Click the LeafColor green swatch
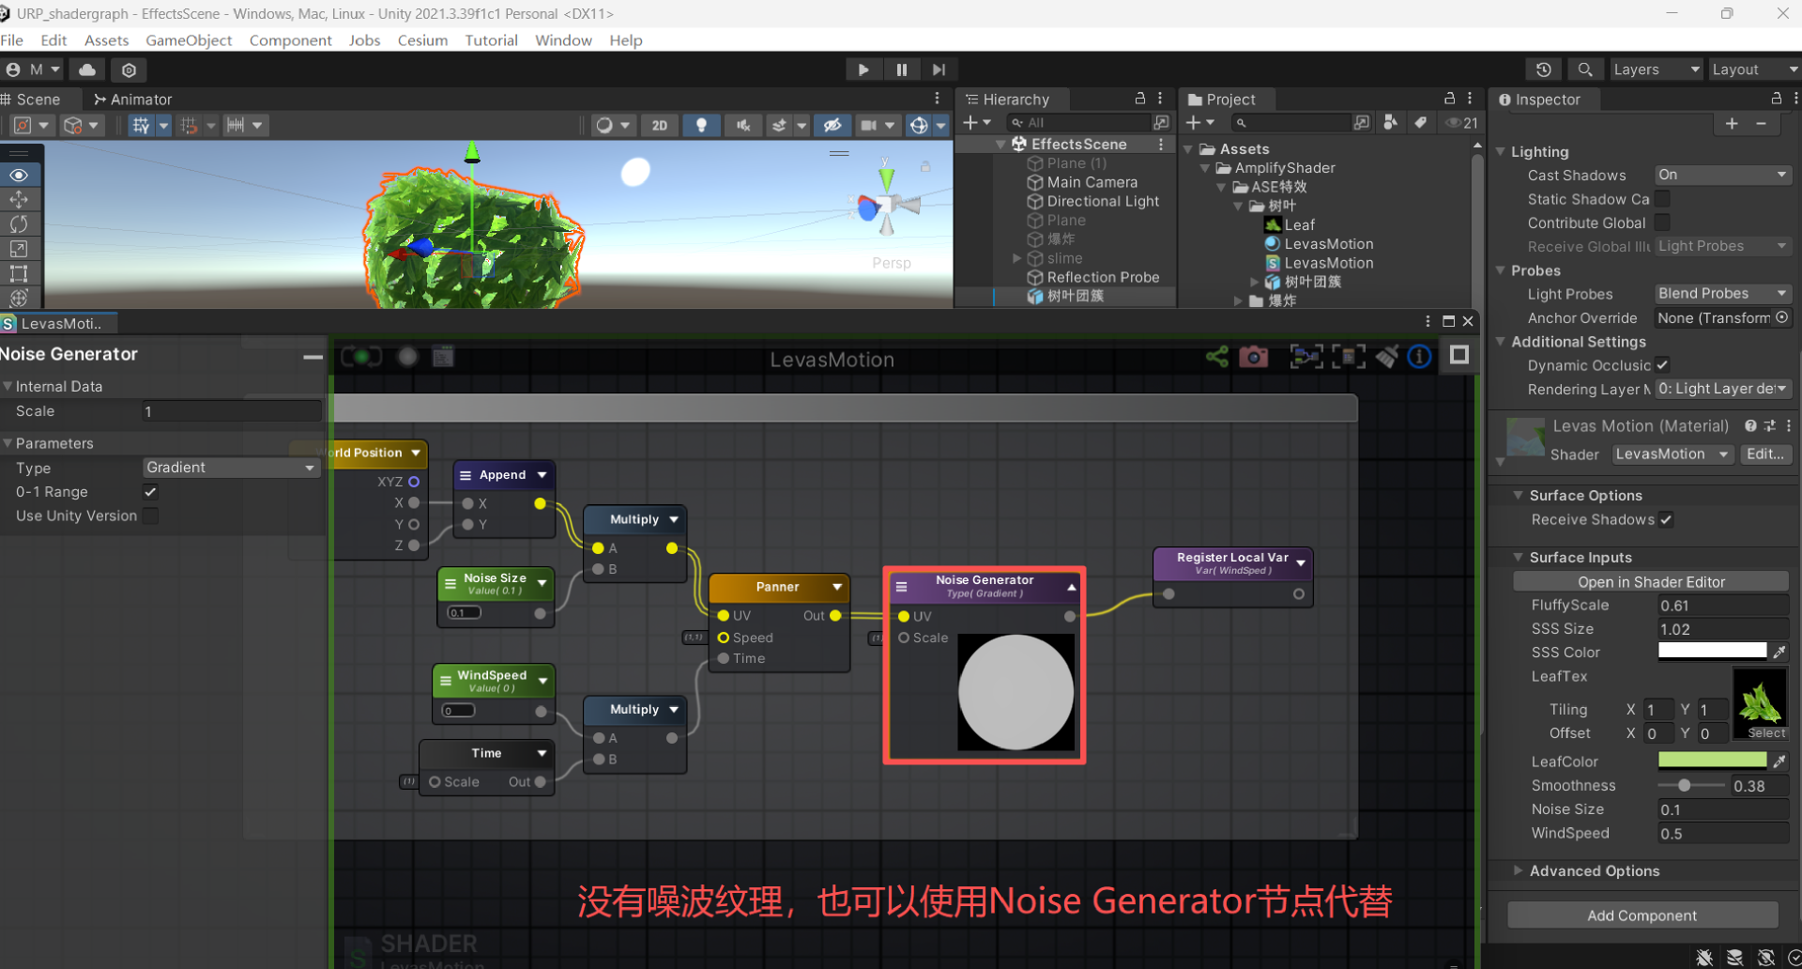Viewport: 1802px width, 969px height. click(1712, 761)
